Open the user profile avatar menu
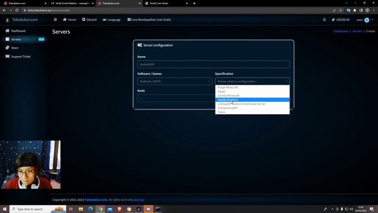This screenshot has height=213, width=378. click(x=367, y=20)
